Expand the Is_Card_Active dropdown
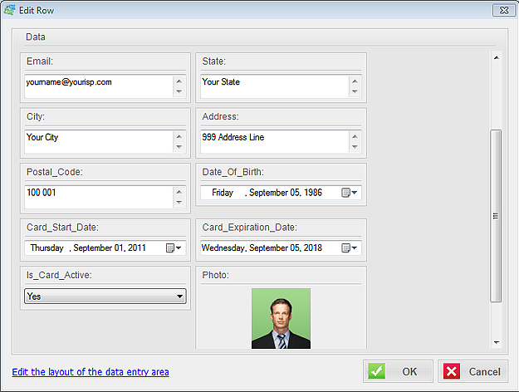 coord(179,296)
